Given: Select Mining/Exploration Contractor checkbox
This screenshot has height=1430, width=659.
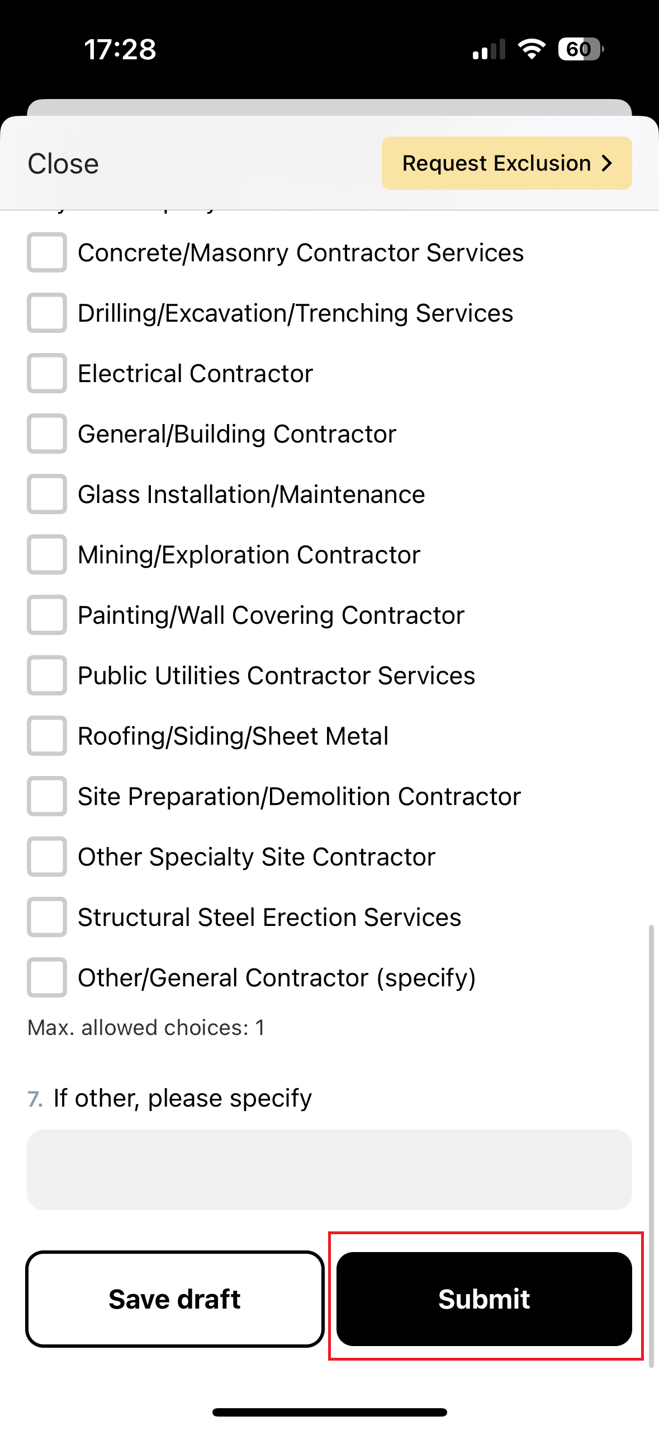Looking at the screenshot, I should 47,554.
